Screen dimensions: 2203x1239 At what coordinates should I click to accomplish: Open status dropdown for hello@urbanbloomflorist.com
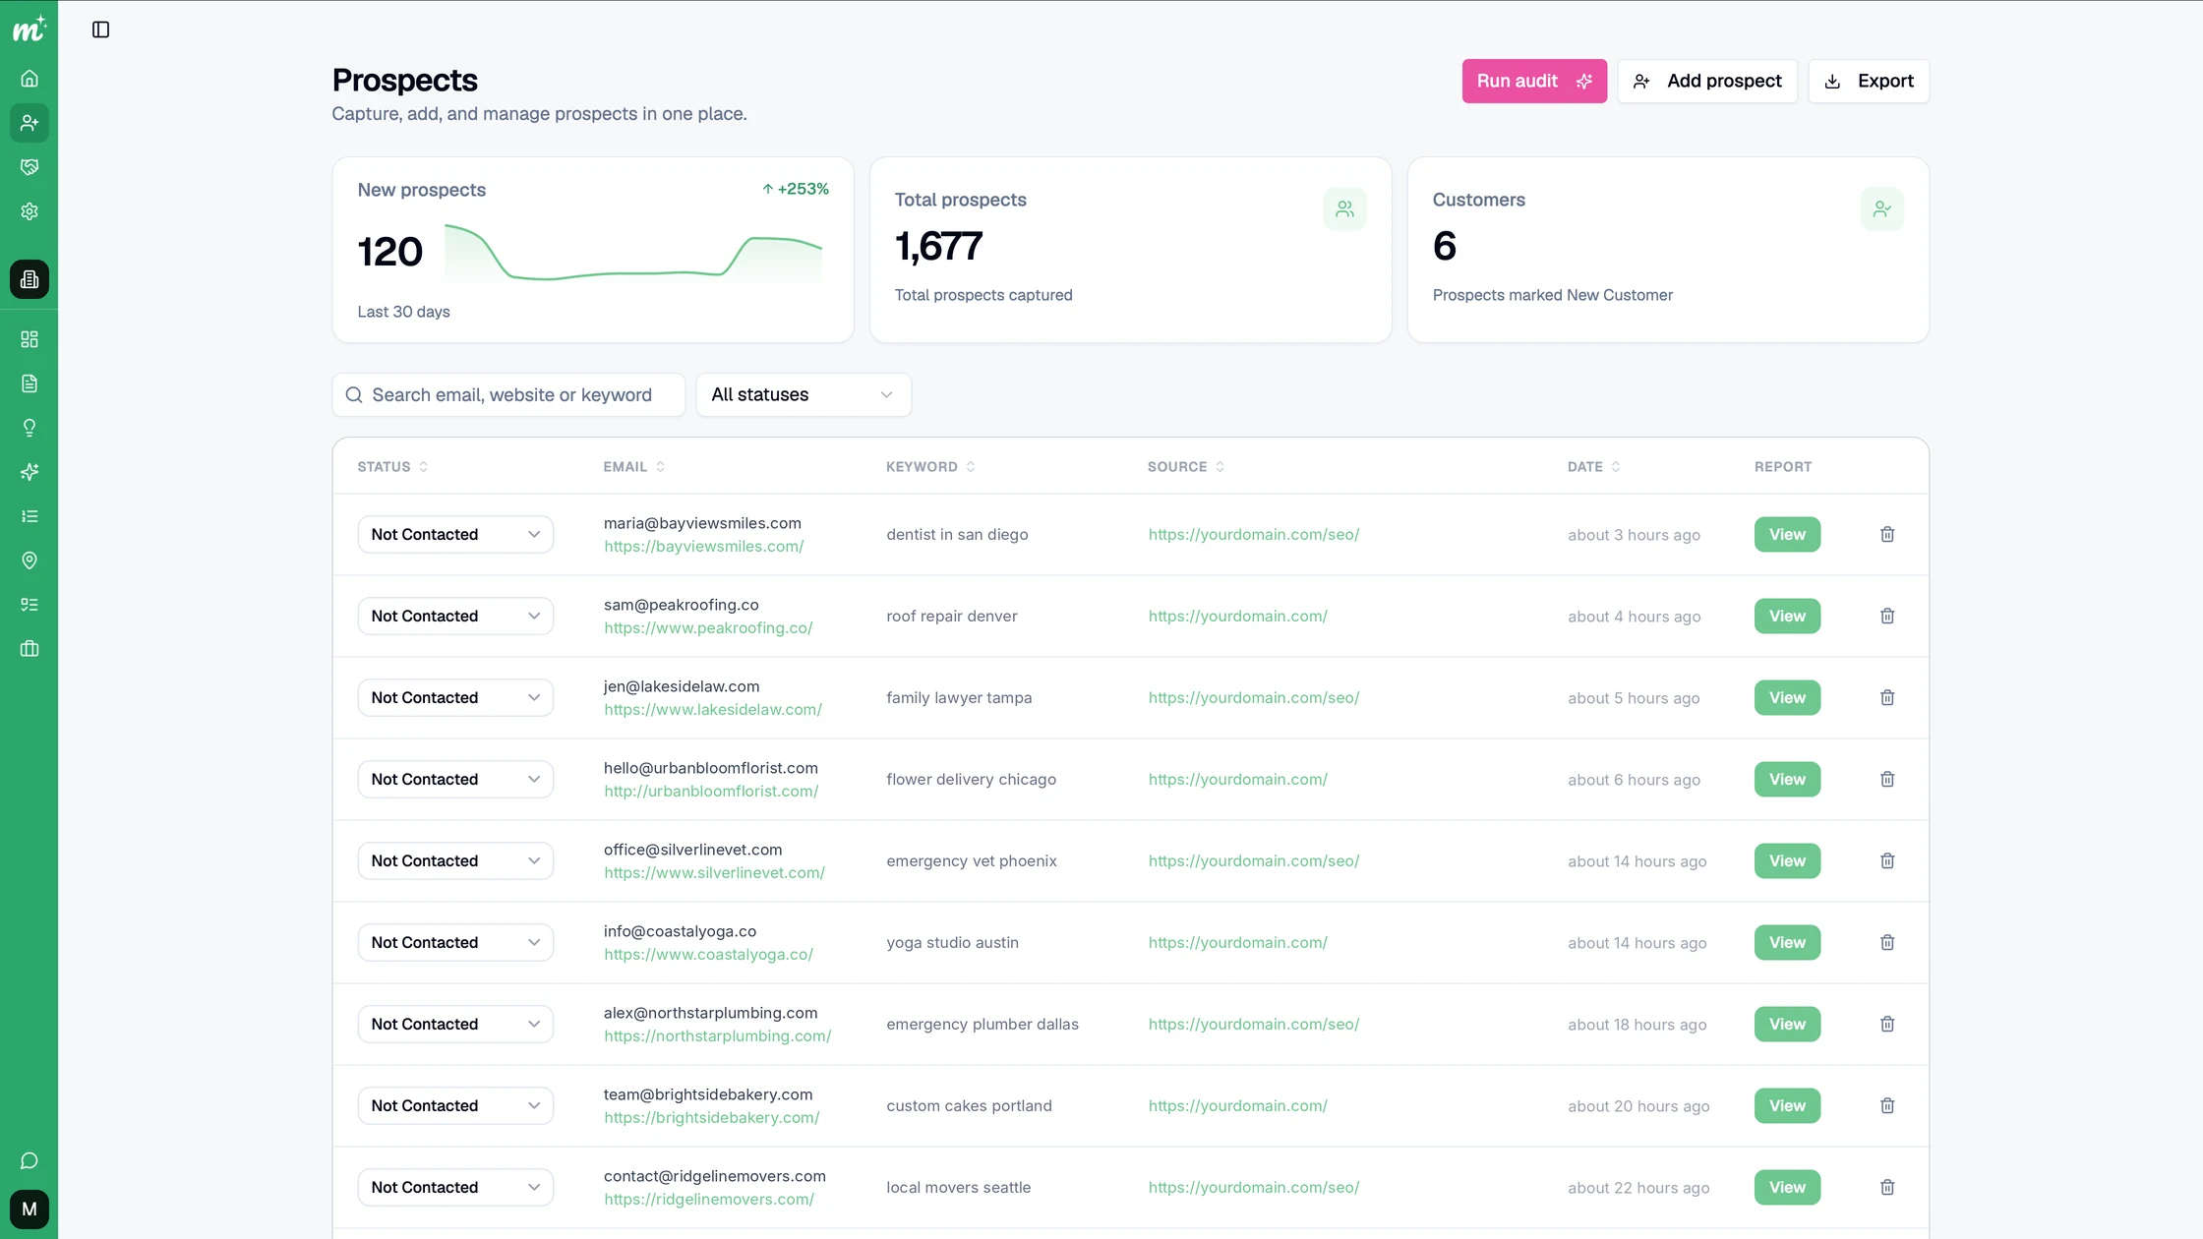click(x=455, y=780)
